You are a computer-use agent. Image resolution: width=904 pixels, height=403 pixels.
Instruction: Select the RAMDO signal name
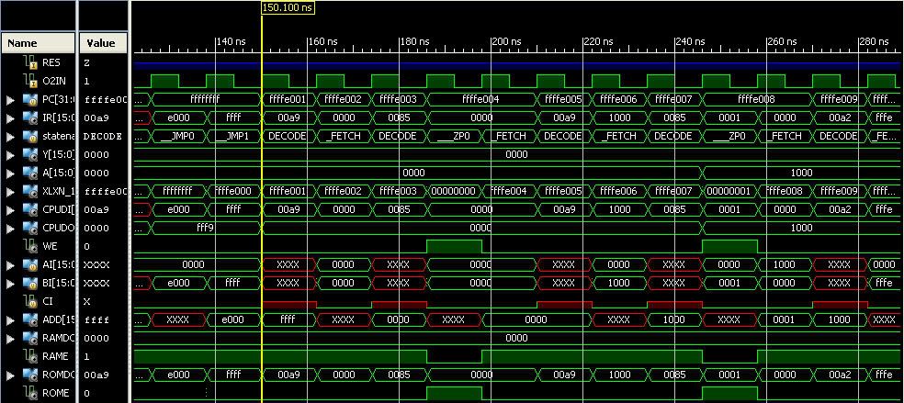(57, 338)
